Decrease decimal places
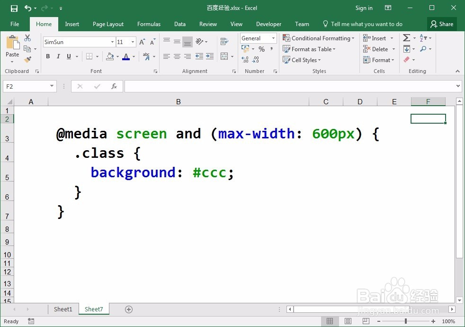465x327 pixels. click(256, 60)
